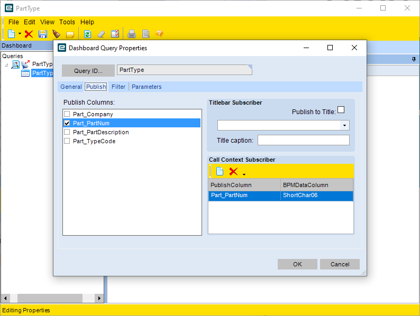Screen dimensions: 420x316
Task: Click the Print Preview icon
Action: [145, 34]
